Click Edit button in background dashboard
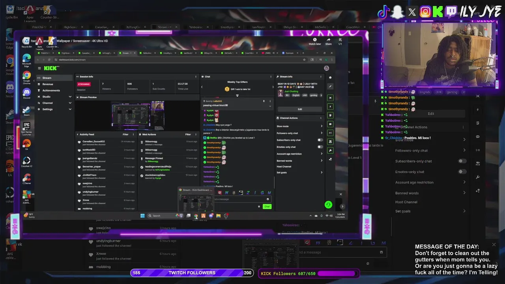505x284 pixels. [431, 114]
